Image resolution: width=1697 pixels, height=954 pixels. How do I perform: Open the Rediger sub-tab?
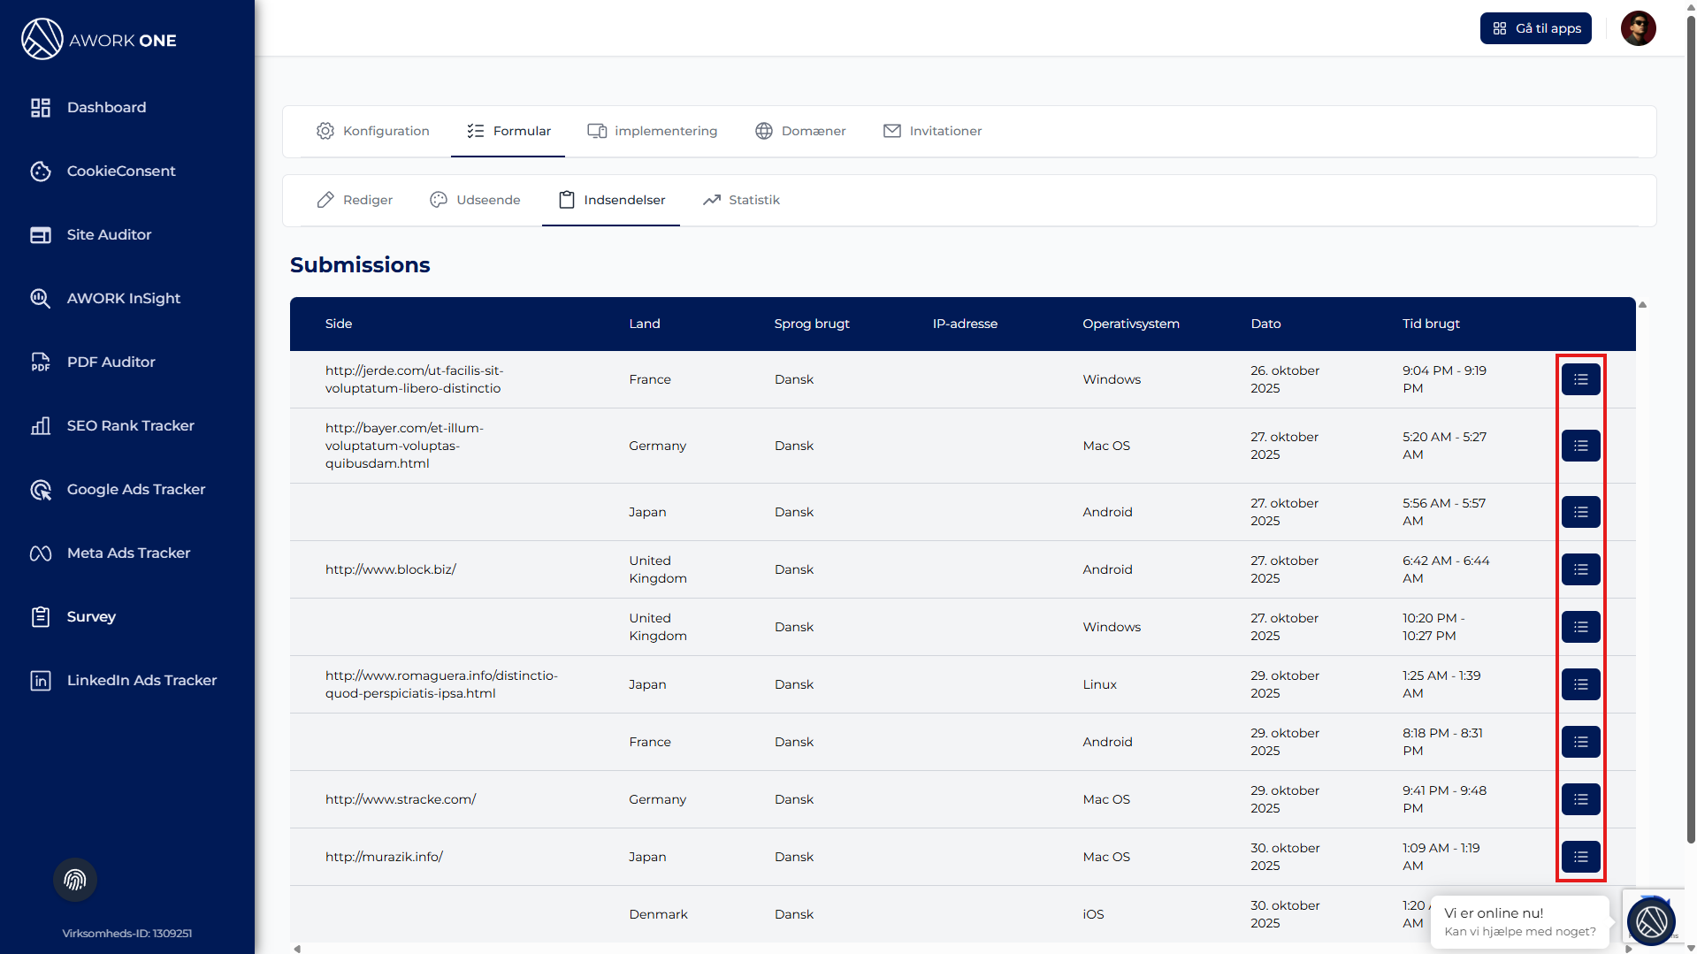(355, 200)
